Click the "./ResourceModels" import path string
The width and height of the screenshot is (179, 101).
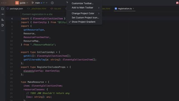point(42,45)
